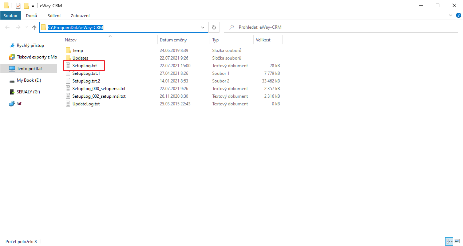Select My Book (E:) drive
Screen dimensions: 463x246
point(29,80)
